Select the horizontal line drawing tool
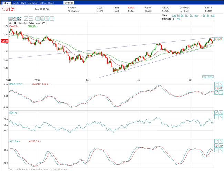224x171 pixels. pyautogui.click(x=31, y=18)
